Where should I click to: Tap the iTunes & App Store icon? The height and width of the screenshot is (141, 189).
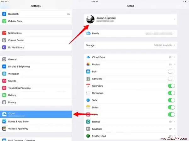tap(4, 122)
